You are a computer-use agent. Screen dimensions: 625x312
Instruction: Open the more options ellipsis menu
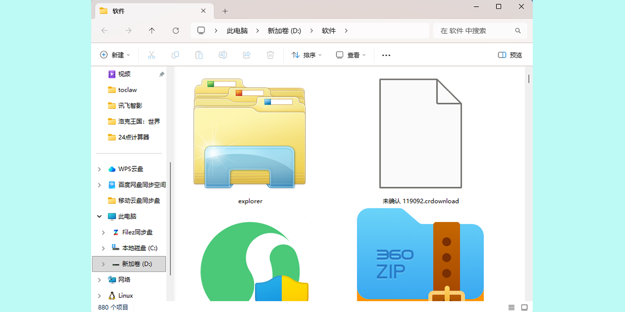tap(386, 55)
